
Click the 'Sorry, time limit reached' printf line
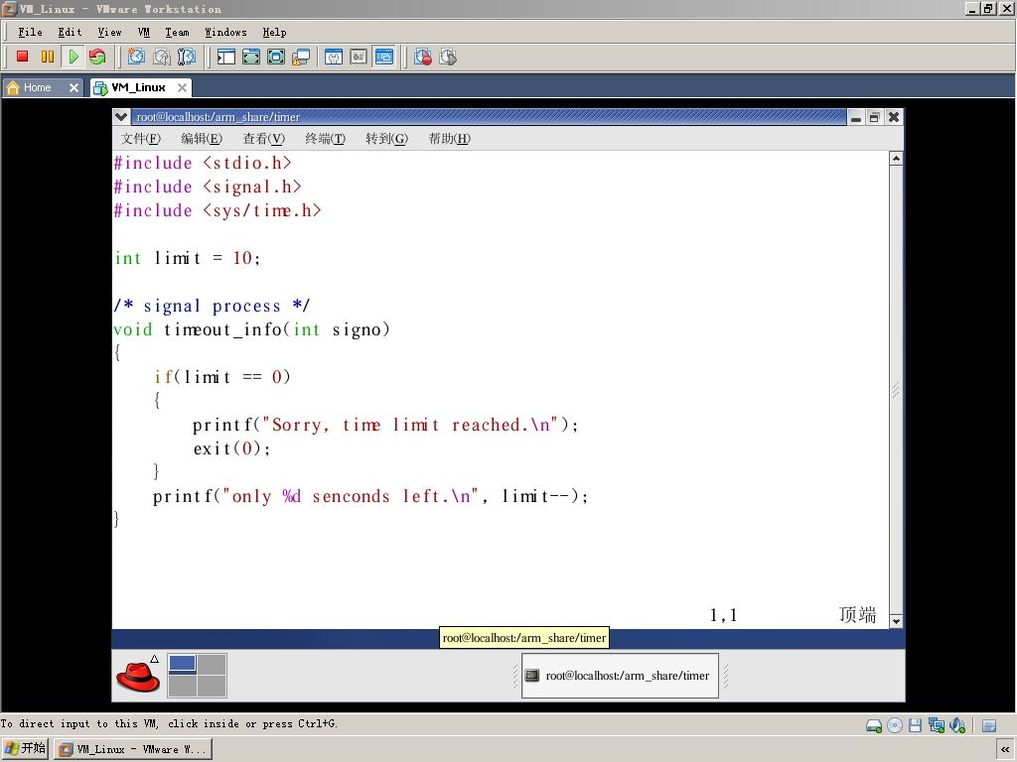click(x=385, y=425)
